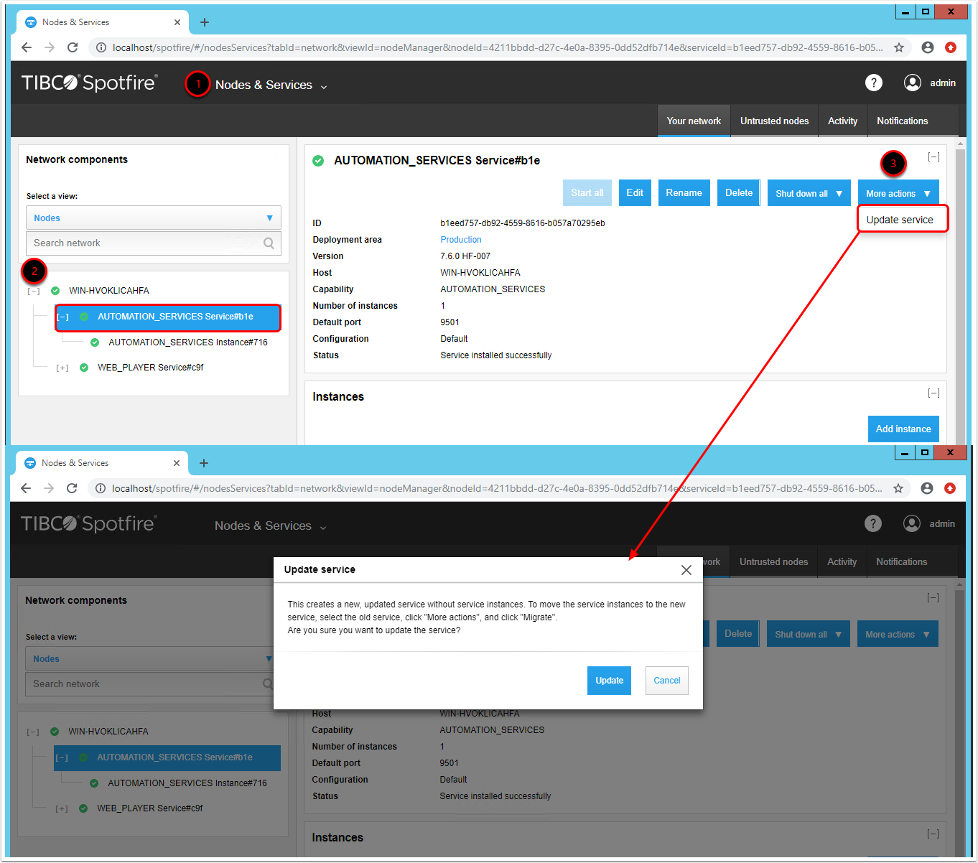978x863 pixels.
Task: Close the Nodes & Services tab in the bottom window
Action: 177,463
